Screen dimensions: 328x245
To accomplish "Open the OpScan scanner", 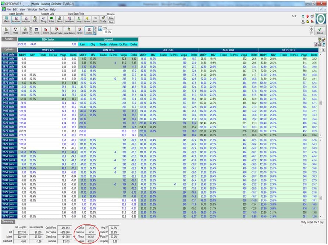I will coord(87,19).
